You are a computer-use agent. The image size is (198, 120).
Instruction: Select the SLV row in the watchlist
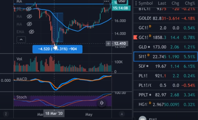coord(166,66)
